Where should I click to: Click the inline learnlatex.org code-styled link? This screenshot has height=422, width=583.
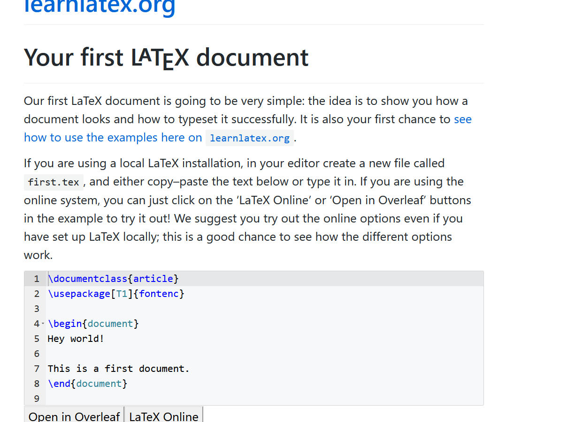tap(249, 138)
